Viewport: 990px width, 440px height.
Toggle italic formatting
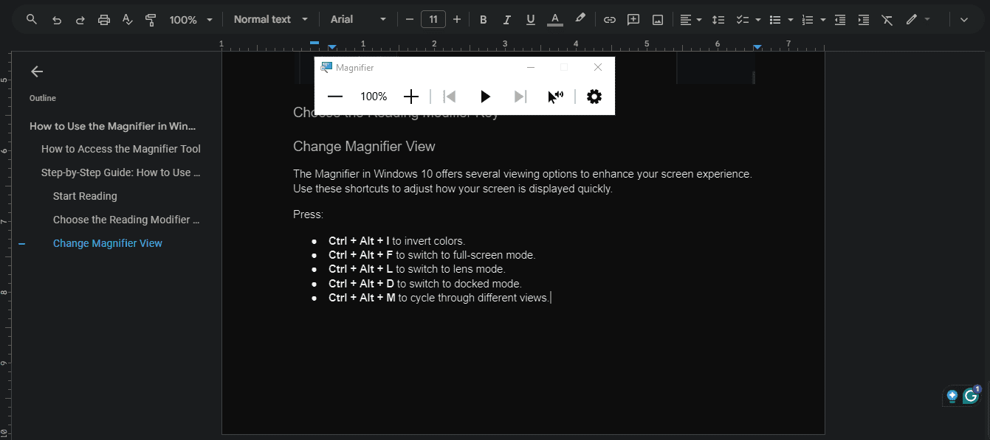point(506,20)
